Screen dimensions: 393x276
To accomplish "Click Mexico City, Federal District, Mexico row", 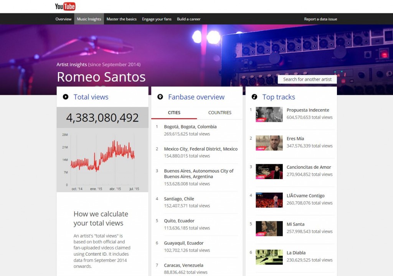I will pos(196,152).
